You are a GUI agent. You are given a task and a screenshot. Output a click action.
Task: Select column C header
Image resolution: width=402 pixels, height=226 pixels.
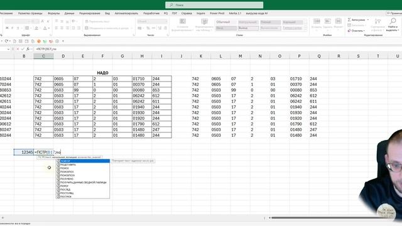(43, 56)
